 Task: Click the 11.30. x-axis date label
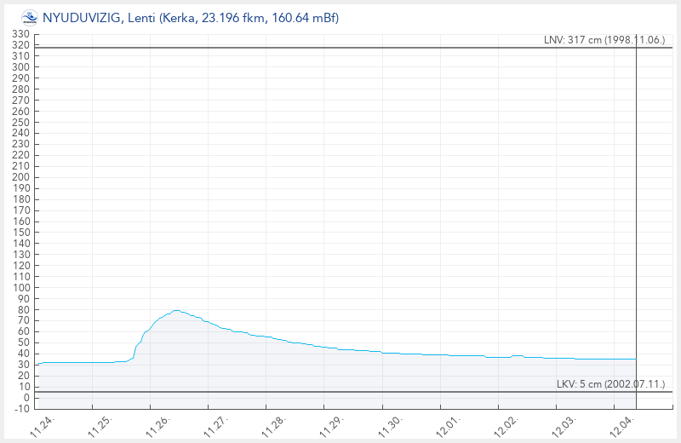[391, 426]
